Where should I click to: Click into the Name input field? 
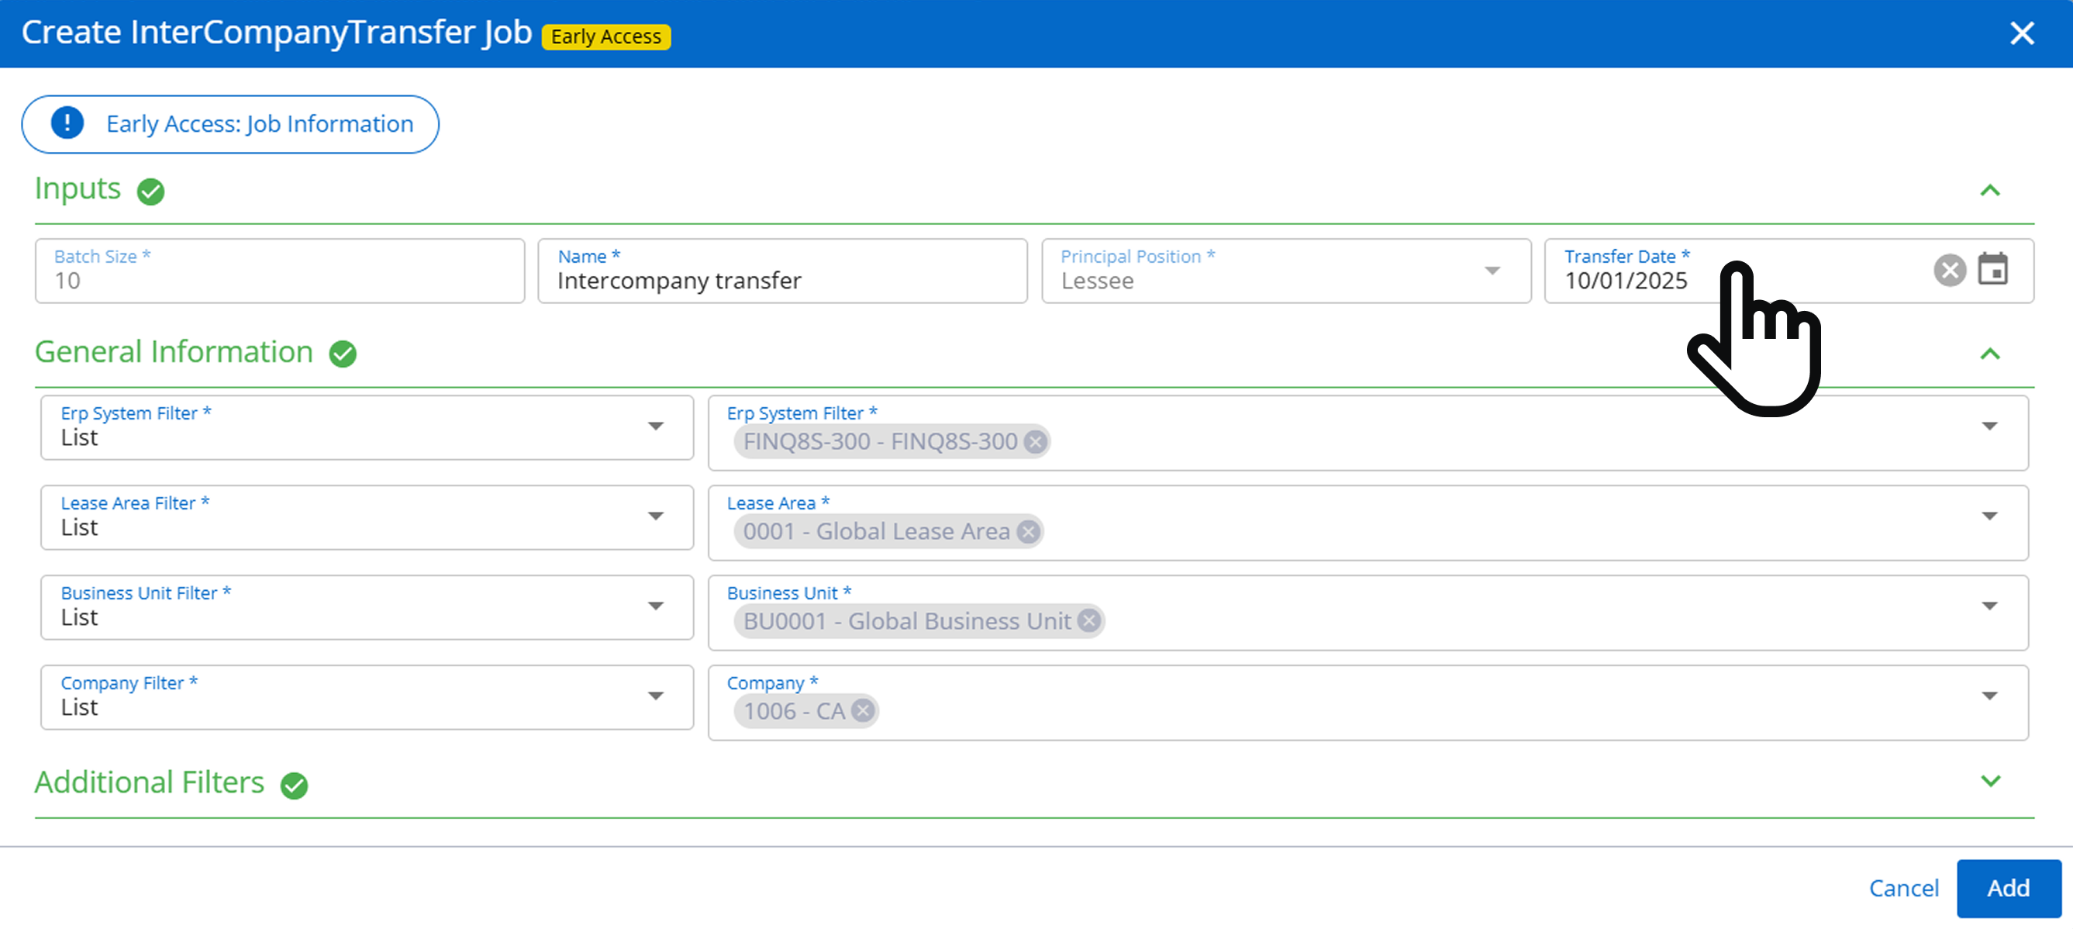[781, 280]
